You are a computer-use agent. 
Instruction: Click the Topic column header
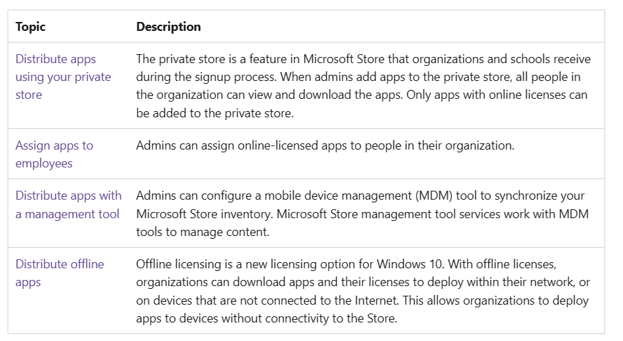(30, 27)
